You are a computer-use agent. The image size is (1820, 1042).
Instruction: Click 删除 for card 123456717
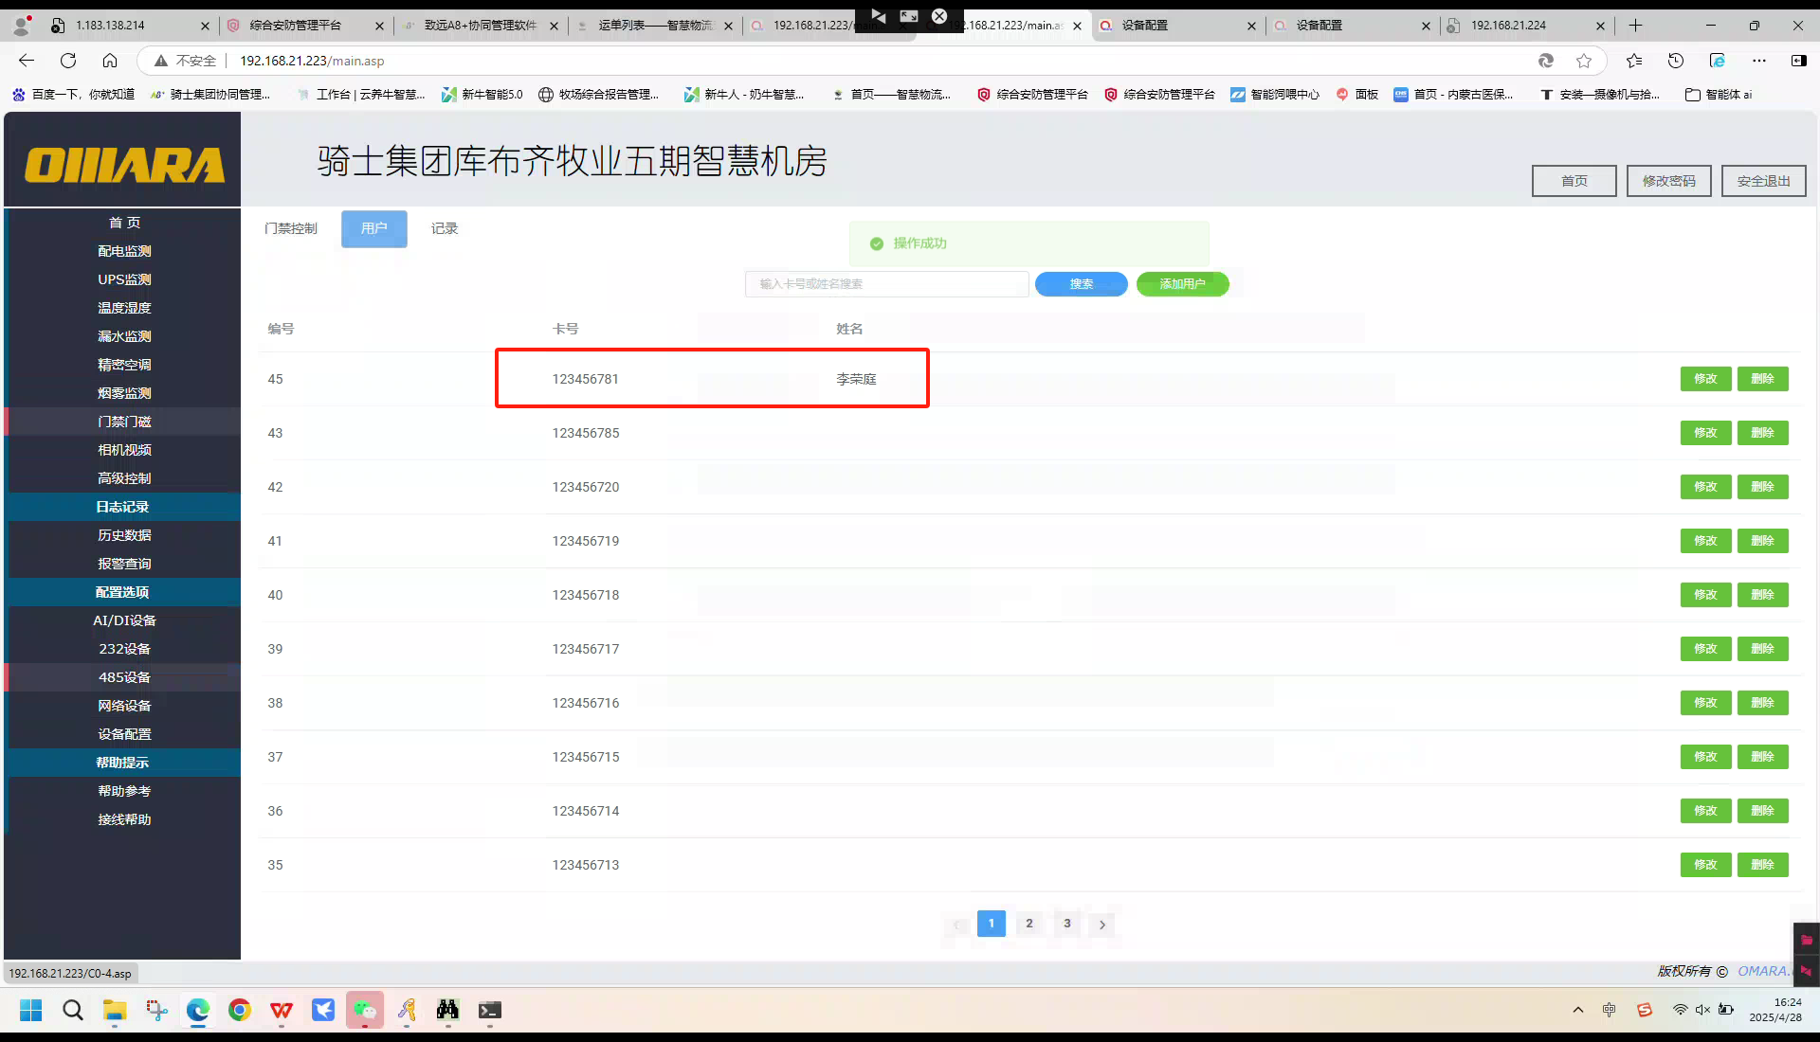click(x=1762, y=649)
